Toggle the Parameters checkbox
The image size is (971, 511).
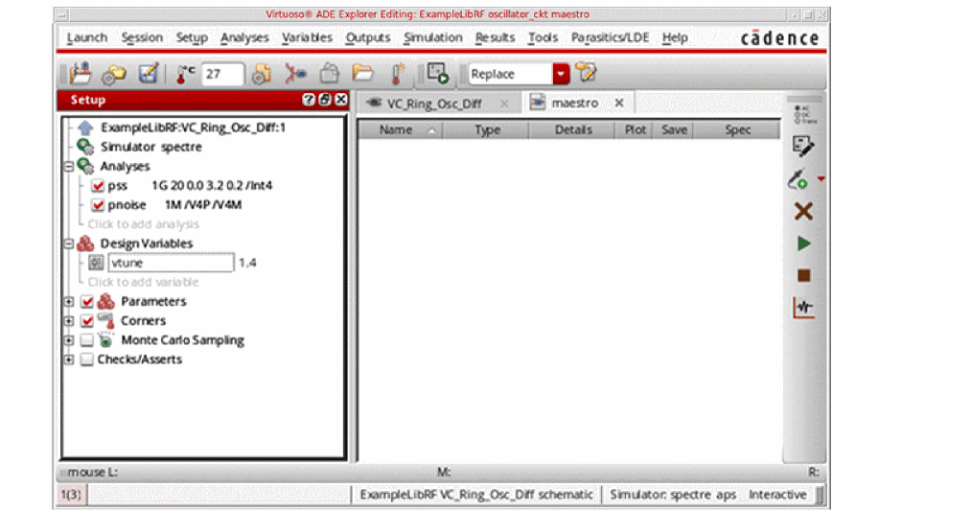tap(87, 302)
